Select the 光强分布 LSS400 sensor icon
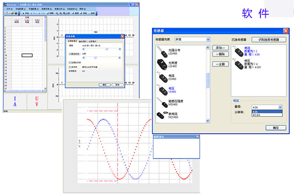 tap(162, 53)
